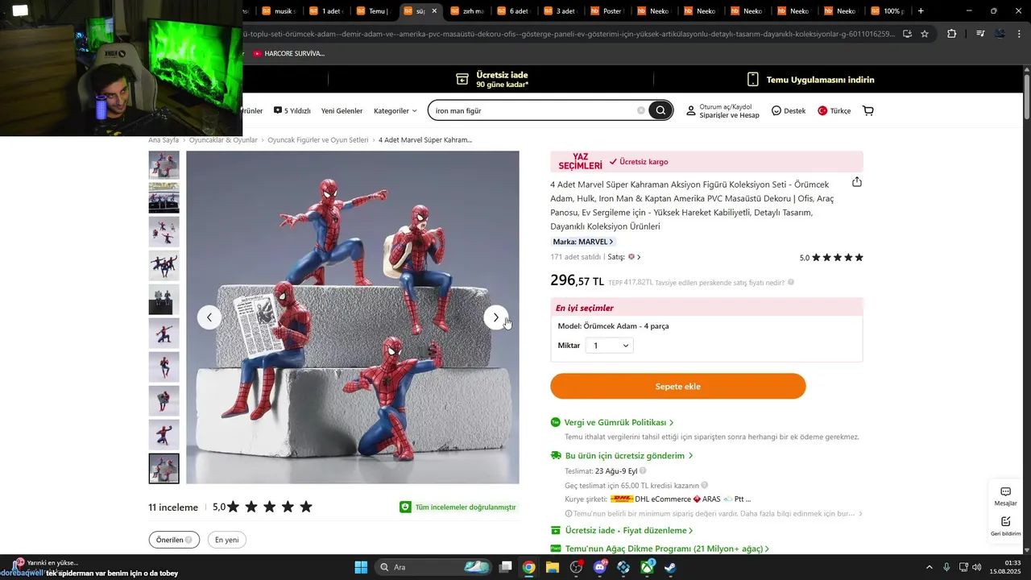Click the search magnifier button
The image size is (1031, 580).
pos(660,110)
